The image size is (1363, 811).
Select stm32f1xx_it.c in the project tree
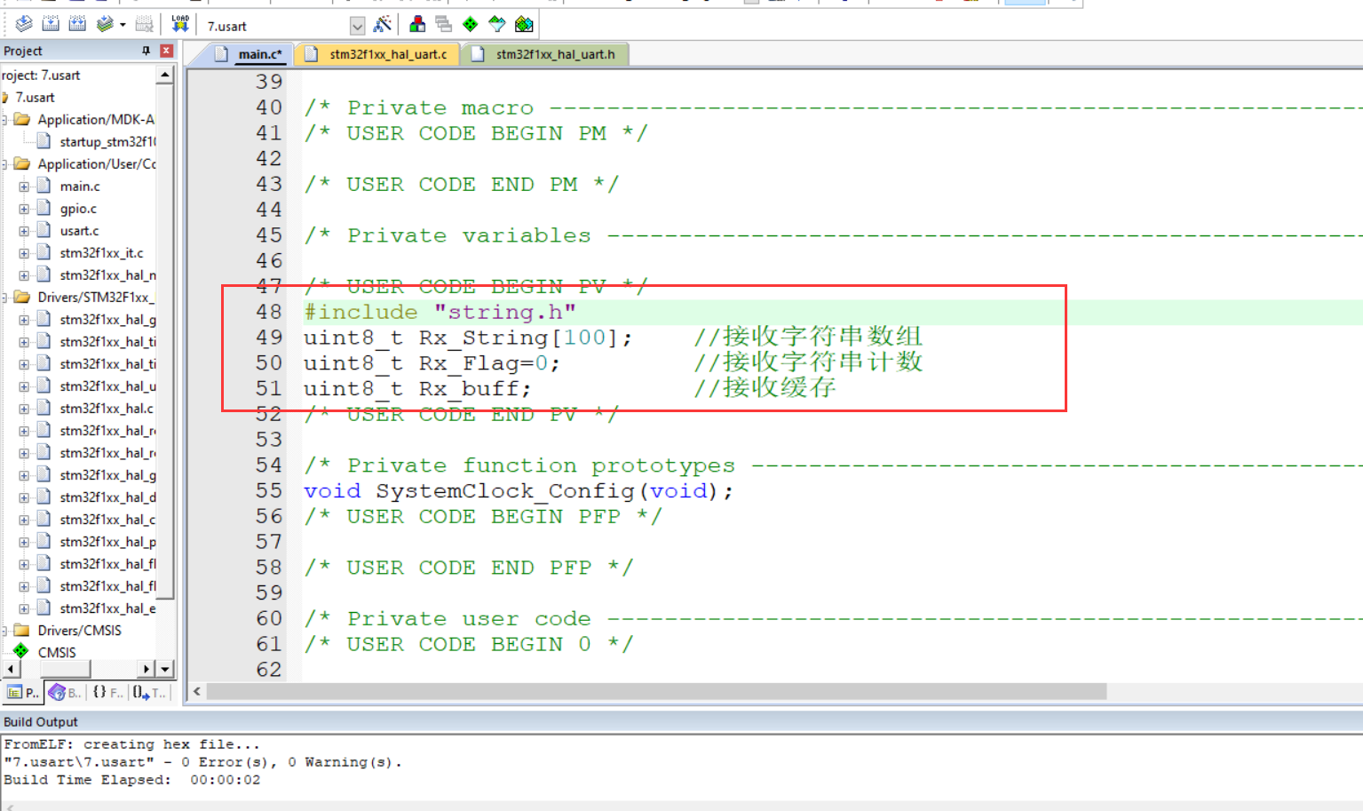tap(101, 253)
